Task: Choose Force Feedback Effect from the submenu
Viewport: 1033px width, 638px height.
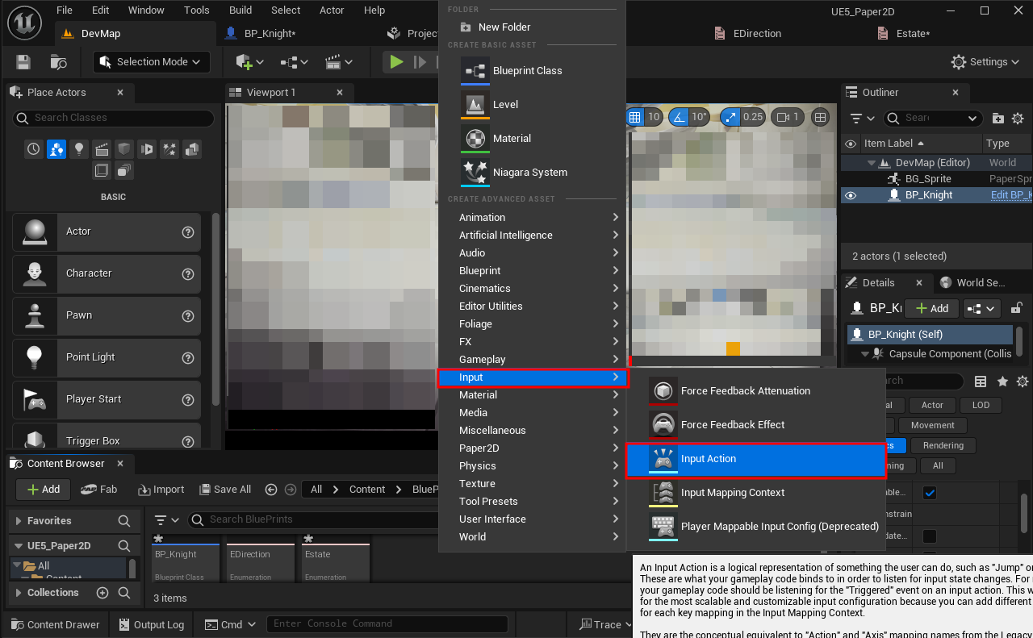Action: coord(756,425)
